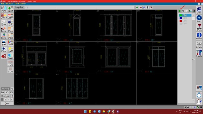This screenshot has height=114, width=203.
Task: Click the batch list scroll down arrow
Action: point(193,101)
